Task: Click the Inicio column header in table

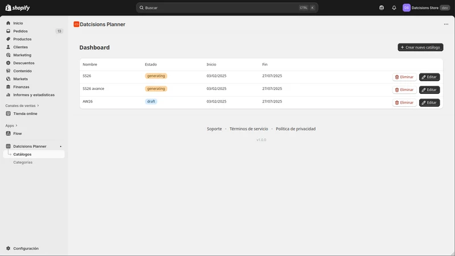Action: point(211,64)
